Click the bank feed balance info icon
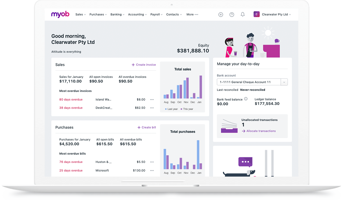 (246, 99)
